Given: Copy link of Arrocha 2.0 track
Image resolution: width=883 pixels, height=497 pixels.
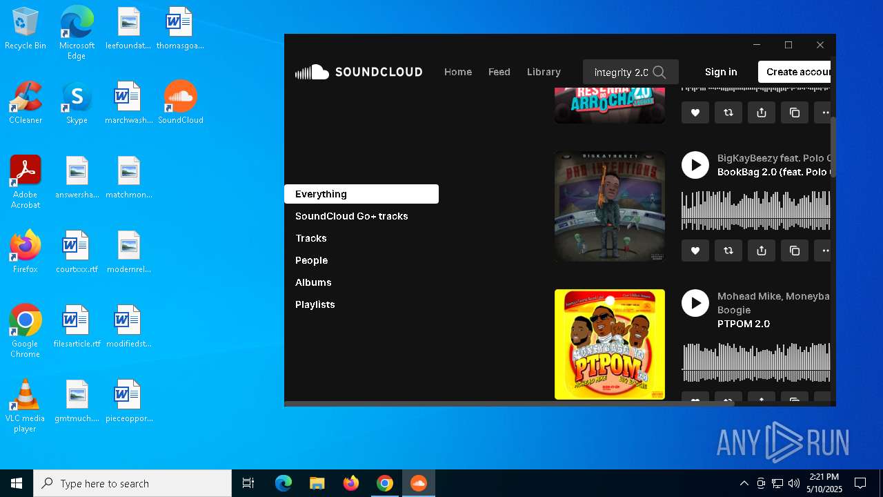Looking at the screenshot, I should click(795, 113).
